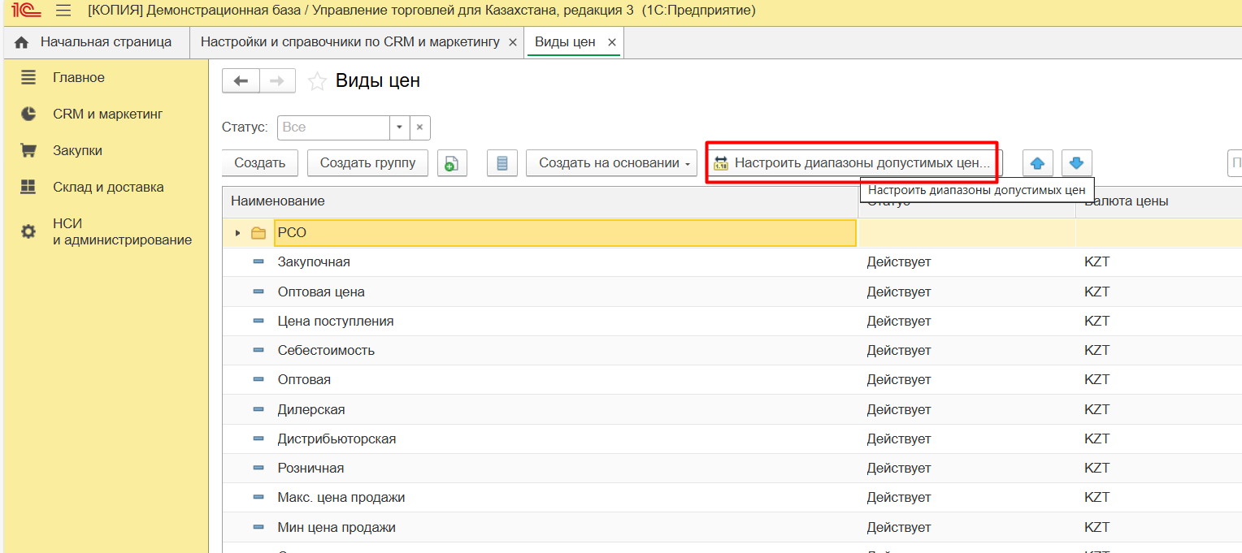
Task: Click the back navigation arrow
Action: tap(241, 81)
